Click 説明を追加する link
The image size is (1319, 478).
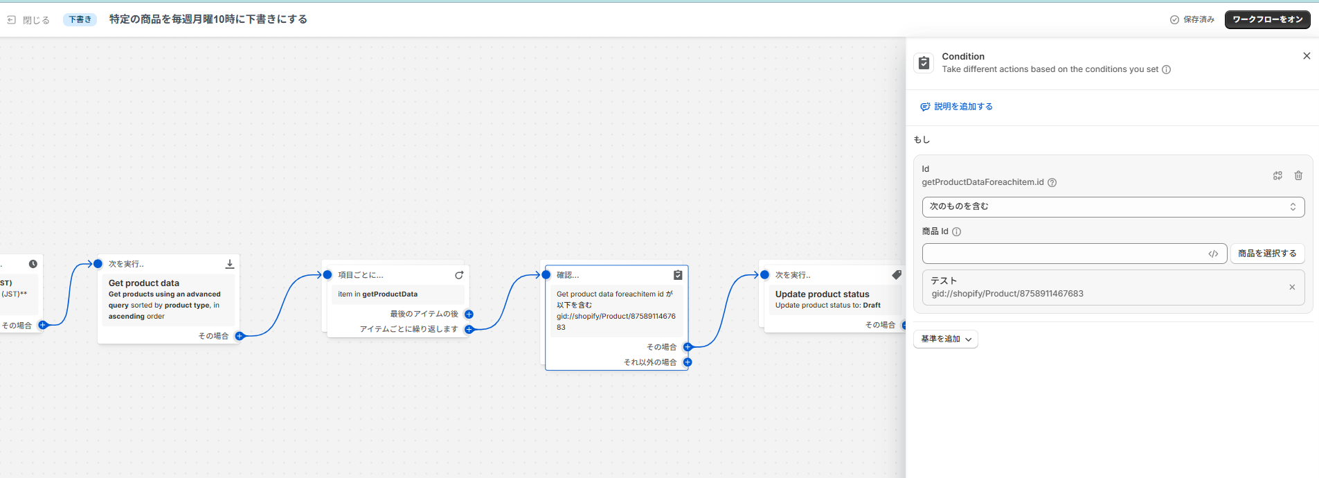(x=956, y=107)
